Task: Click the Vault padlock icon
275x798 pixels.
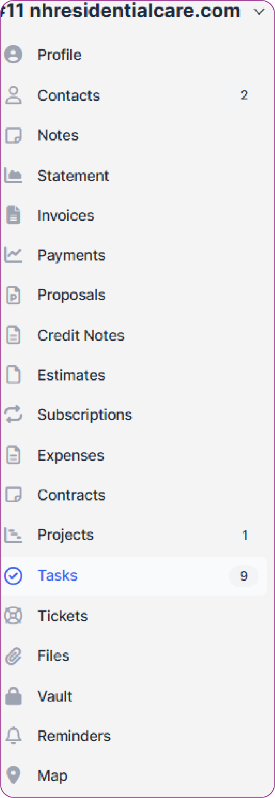Action: (x=14, y=696)
